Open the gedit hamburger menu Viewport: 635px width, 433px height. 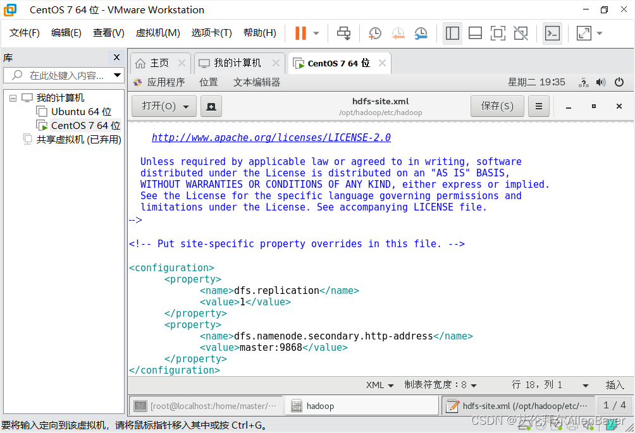tap(539, 106)
